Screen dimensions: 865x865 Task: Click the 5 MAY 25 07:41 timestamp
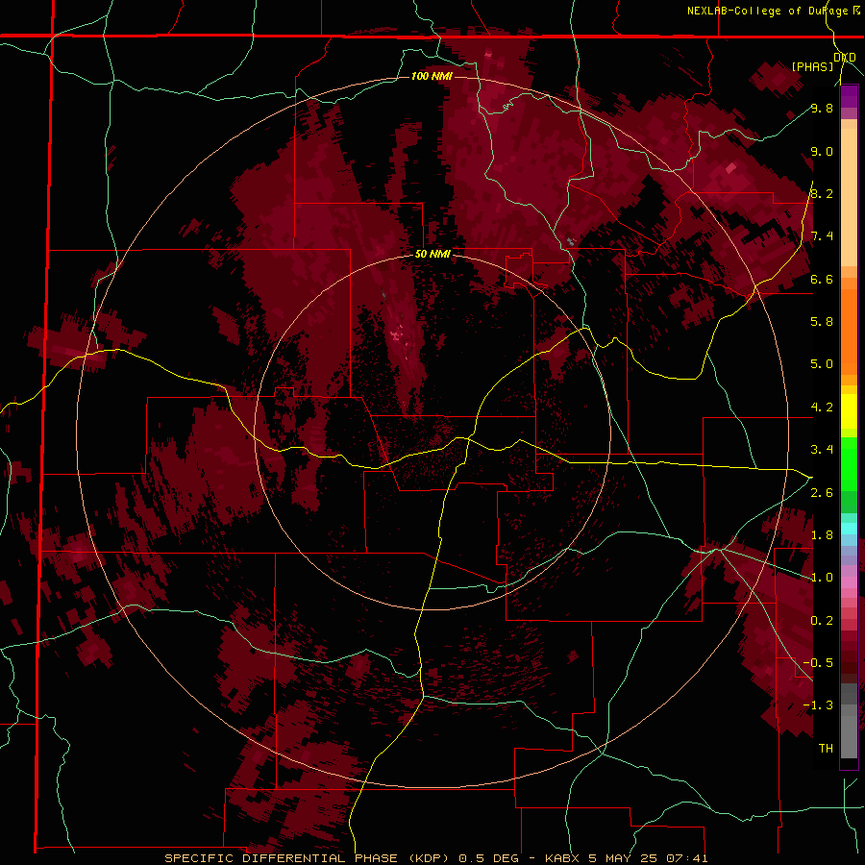(649, 858)
